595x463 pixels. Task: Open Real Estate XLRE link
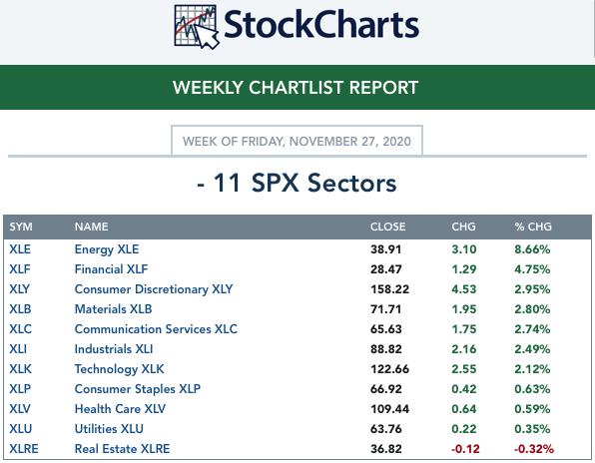(x=122, y=449)
